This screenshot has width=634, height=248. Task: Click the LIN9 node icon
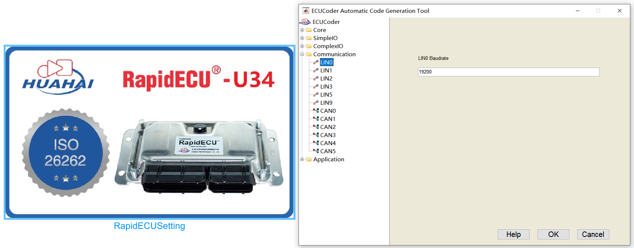tap(316, 103)
